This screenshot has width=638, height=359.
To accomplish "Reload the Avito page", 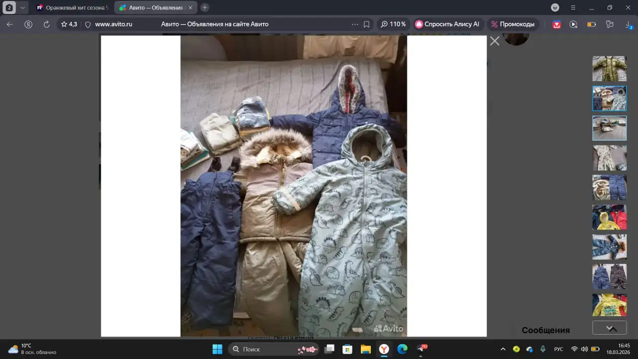I will click(46, 24).
